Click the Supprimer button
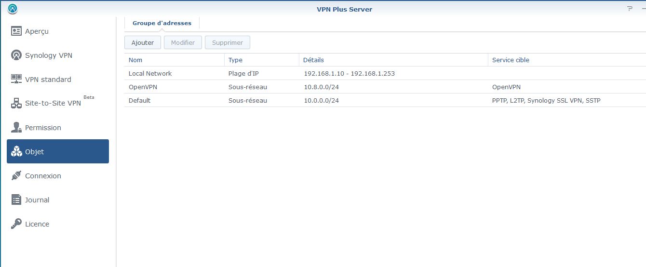 pyautogui.click(x=228, y=42)
